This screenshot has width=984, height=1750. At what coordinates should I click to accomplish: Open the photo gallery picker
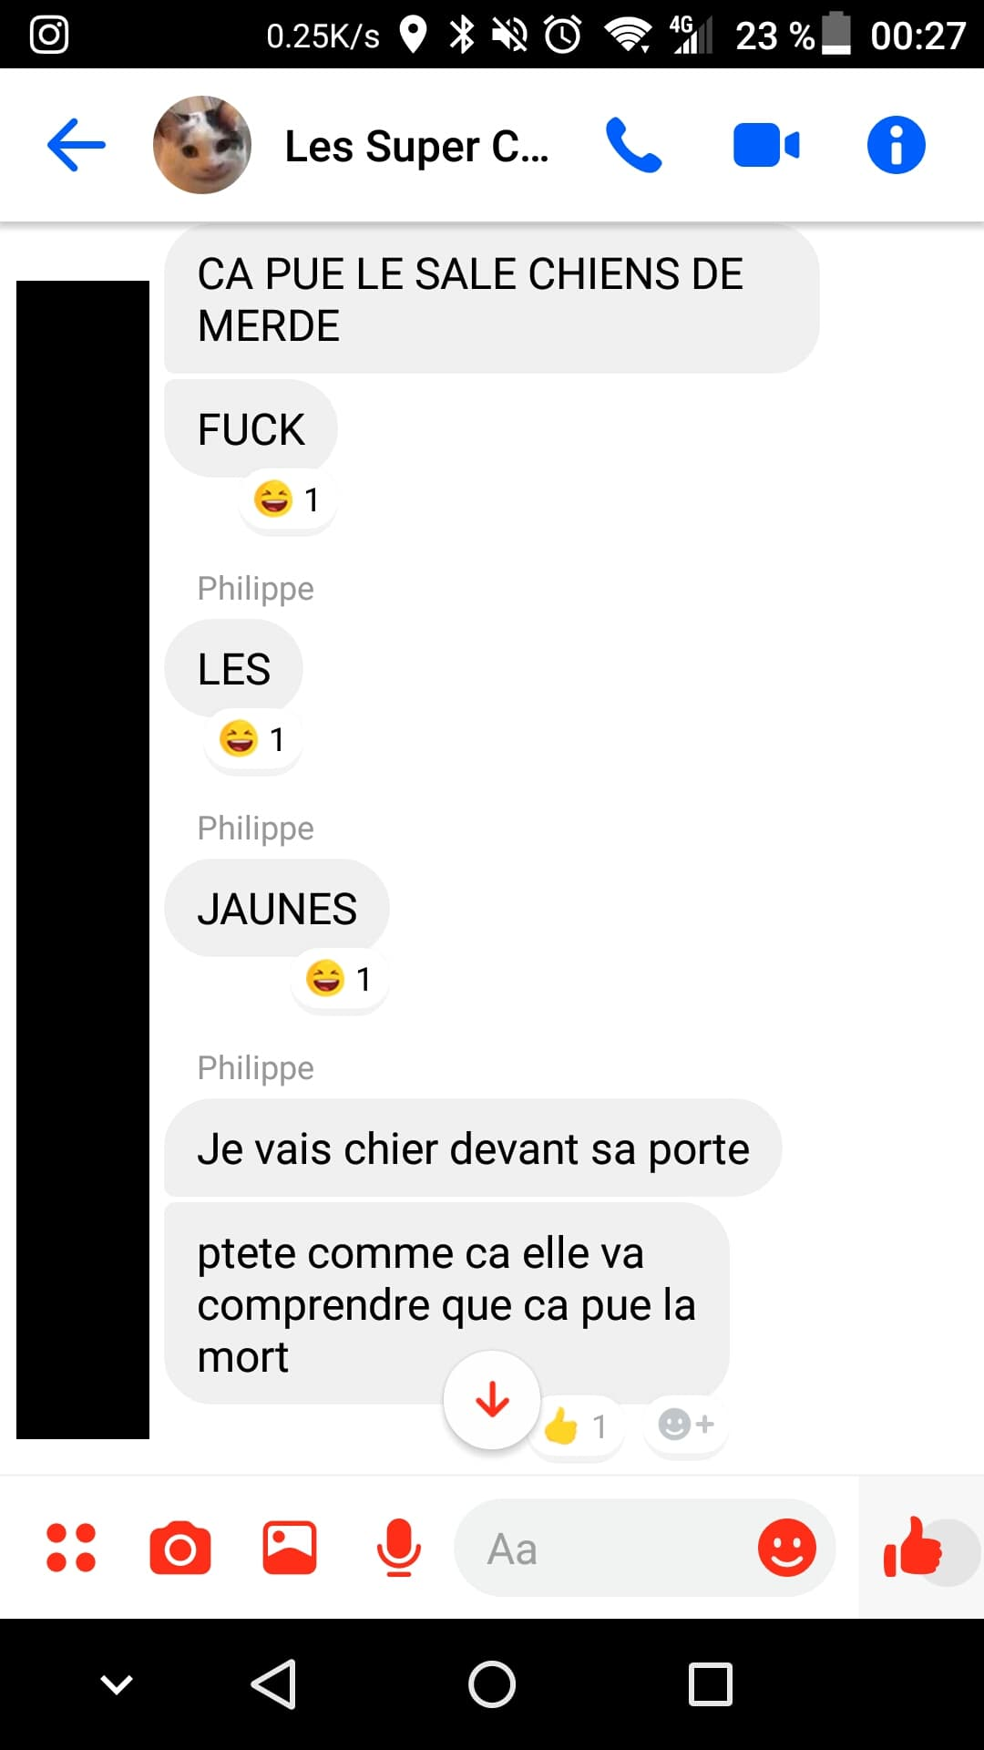pyautogui.click(x=290, y=1548)
